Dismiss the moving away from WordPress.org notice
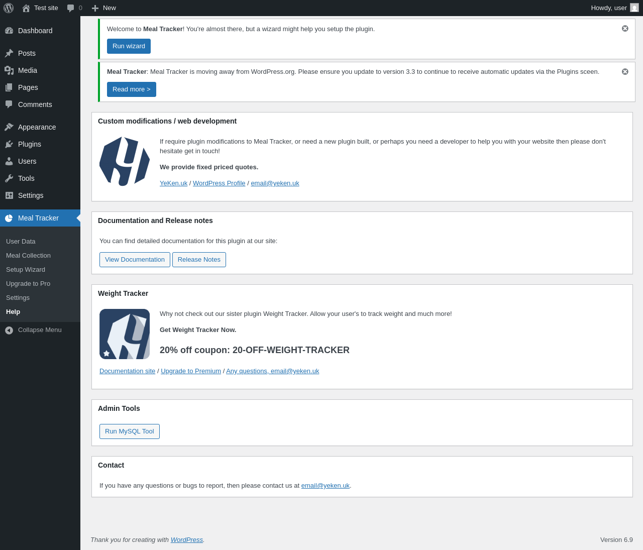643x550 pixels. pyautogui.click(x=625, y=72)
